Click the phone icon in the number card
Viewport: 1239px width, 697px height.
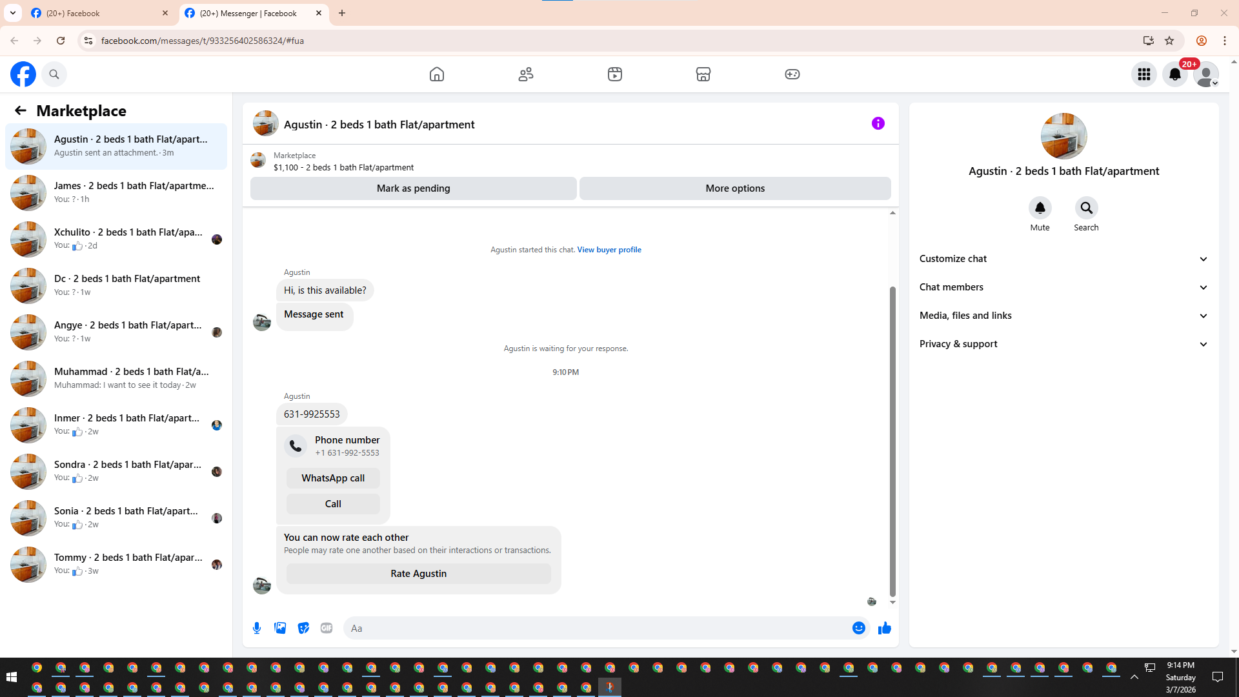(296, 446)
